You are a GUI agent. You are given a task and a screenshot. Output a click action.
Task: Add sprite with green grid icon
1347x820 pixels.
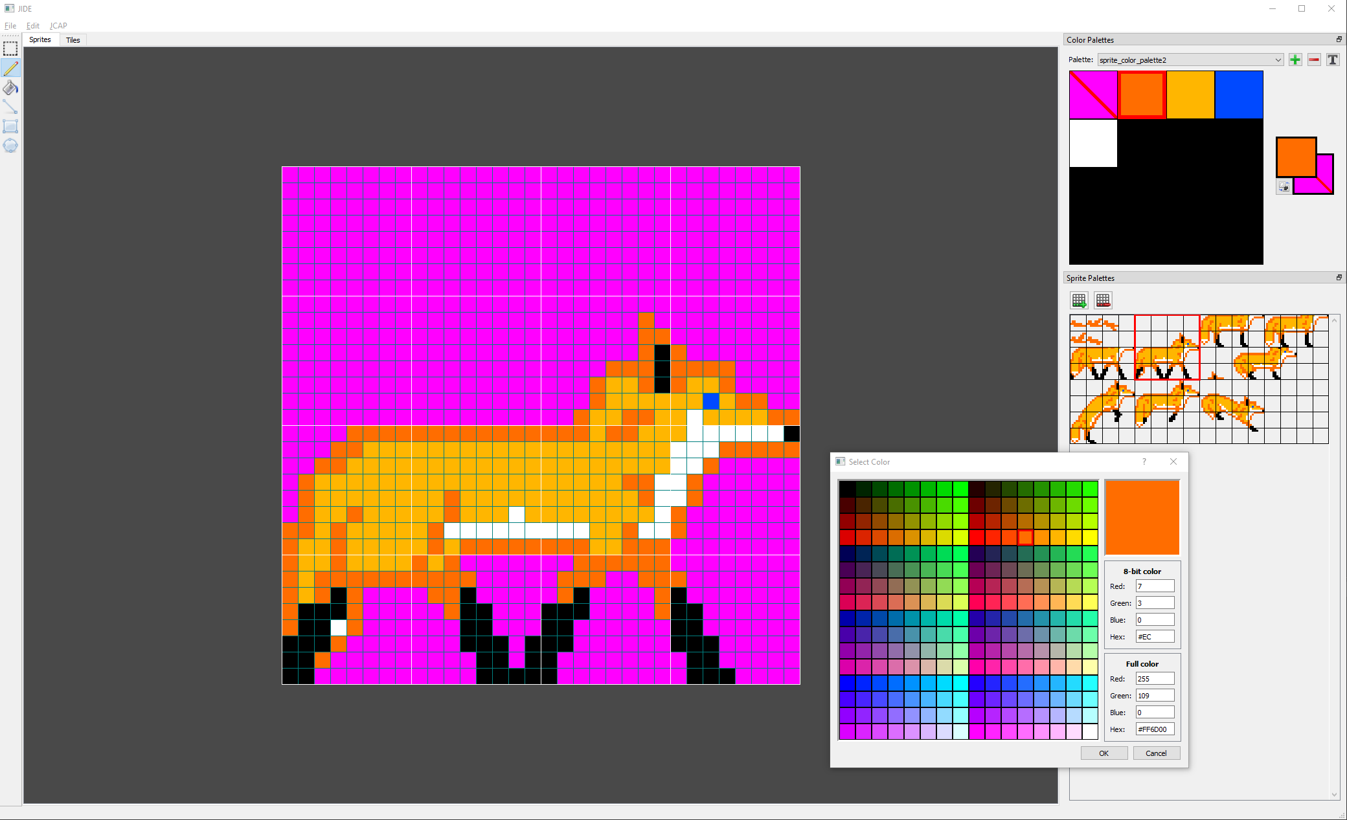pos(1079,300)
